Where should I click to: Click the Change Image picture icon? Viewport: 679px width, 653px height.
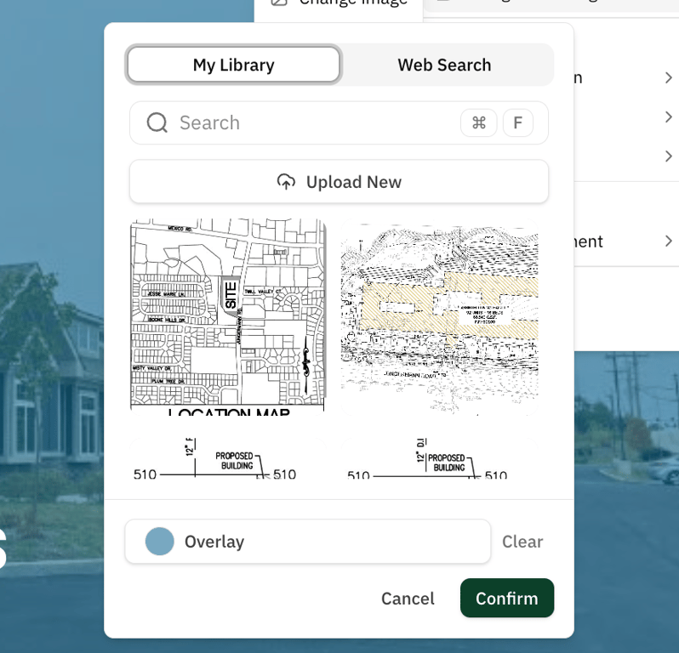[279, 3]
